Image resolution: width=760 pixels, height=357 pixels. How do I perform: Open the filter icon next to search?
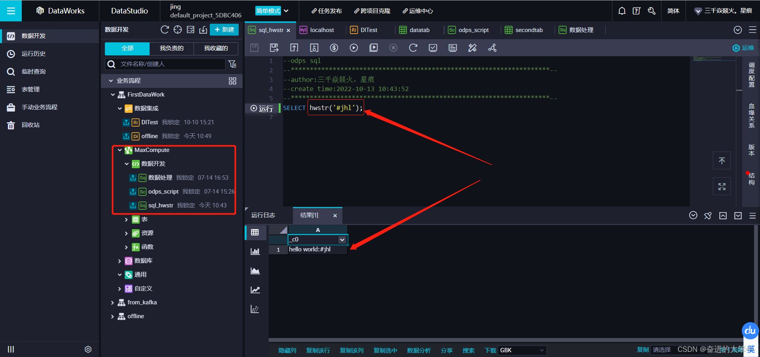233,64
